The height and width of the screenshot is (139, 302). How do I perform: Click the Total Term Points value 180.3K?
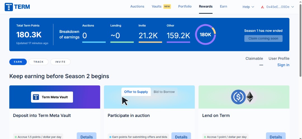[29, 35]
